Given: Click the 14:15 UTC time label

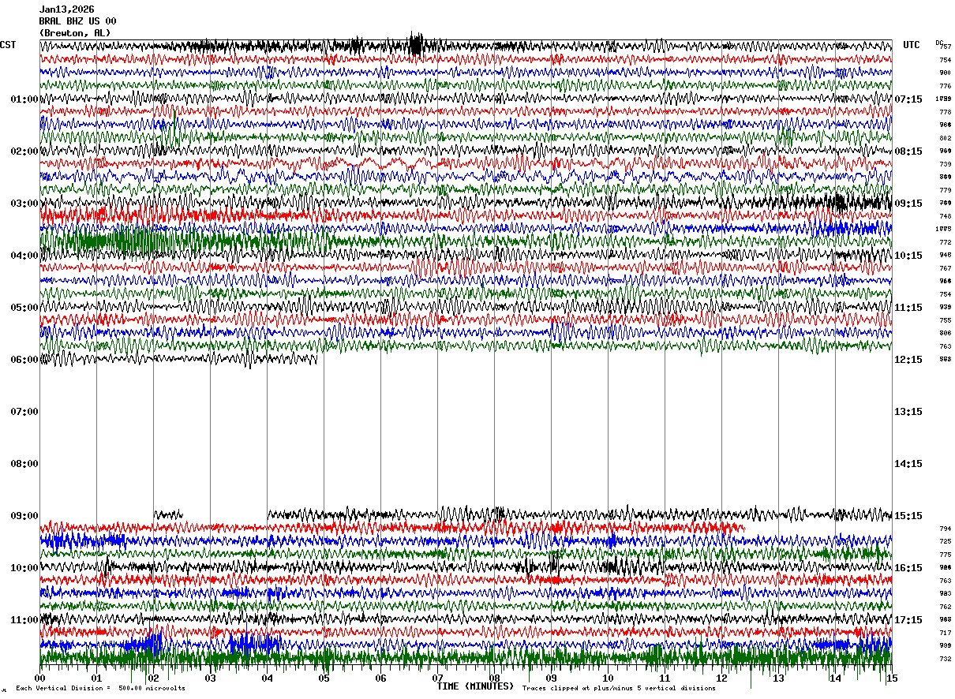Looking at the screenshot, I should (x=908, y=464).
